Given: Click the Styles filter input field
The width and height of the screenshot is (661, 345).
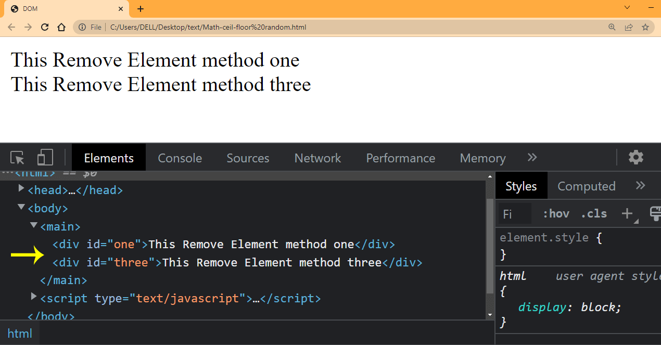Looking at the screenshot, I should (514, 213).
